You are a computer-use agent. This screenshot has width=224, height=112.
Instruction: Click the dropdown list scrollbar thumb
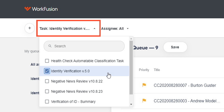[131, 68]
